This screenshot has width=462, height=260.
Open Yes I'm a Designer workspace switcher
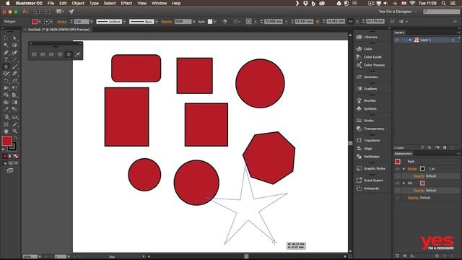(x=398, y=12)
